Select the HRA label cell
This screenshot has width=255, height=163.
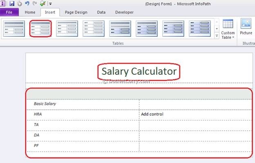[83, 115]
